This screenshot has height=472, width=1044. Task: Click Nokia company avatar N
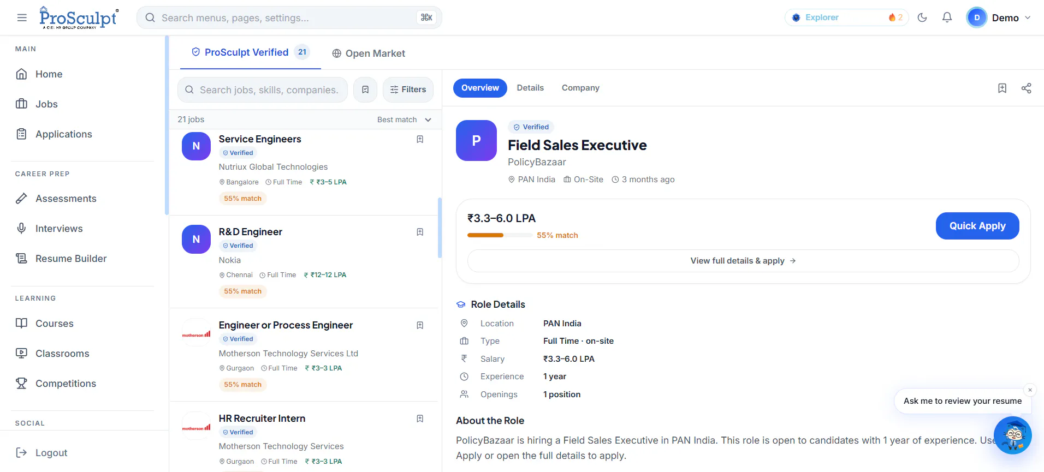[196, 239]
